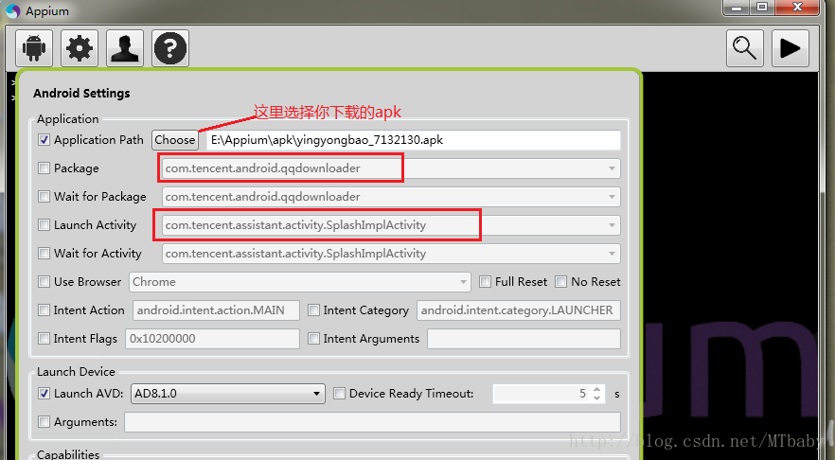Viewport: 835px width, 460px height.
Task: Open Developer Settings with the person silhouette icon
Action: point(125,48)
